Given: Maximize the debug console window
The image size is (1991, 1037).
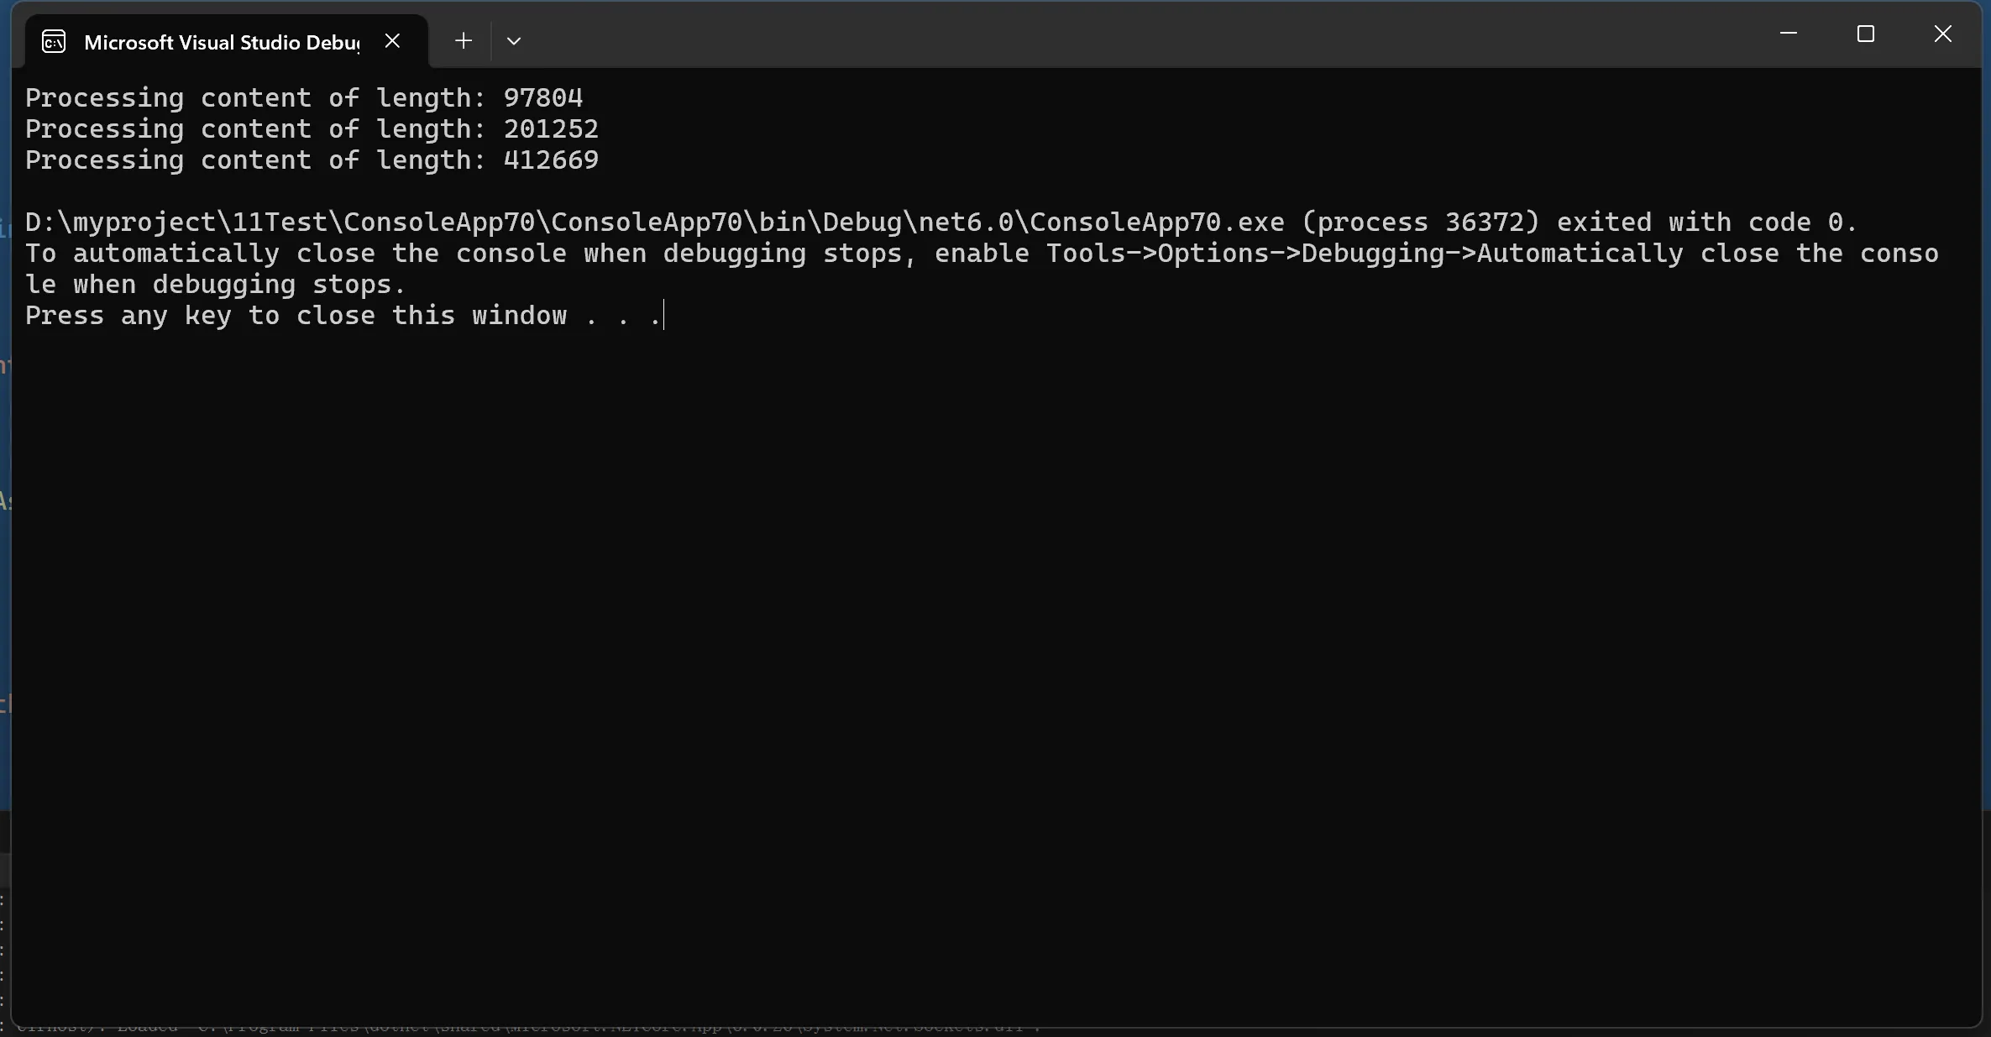Looking at the screenshot, I should [x=1866, y=34].
